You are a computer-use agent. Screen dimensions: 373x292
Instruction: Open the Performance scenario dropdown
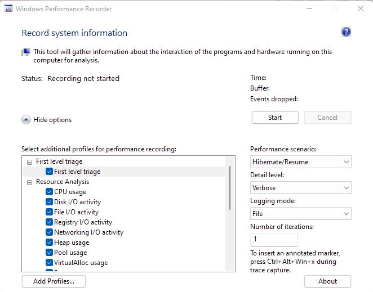coord(301,162)
